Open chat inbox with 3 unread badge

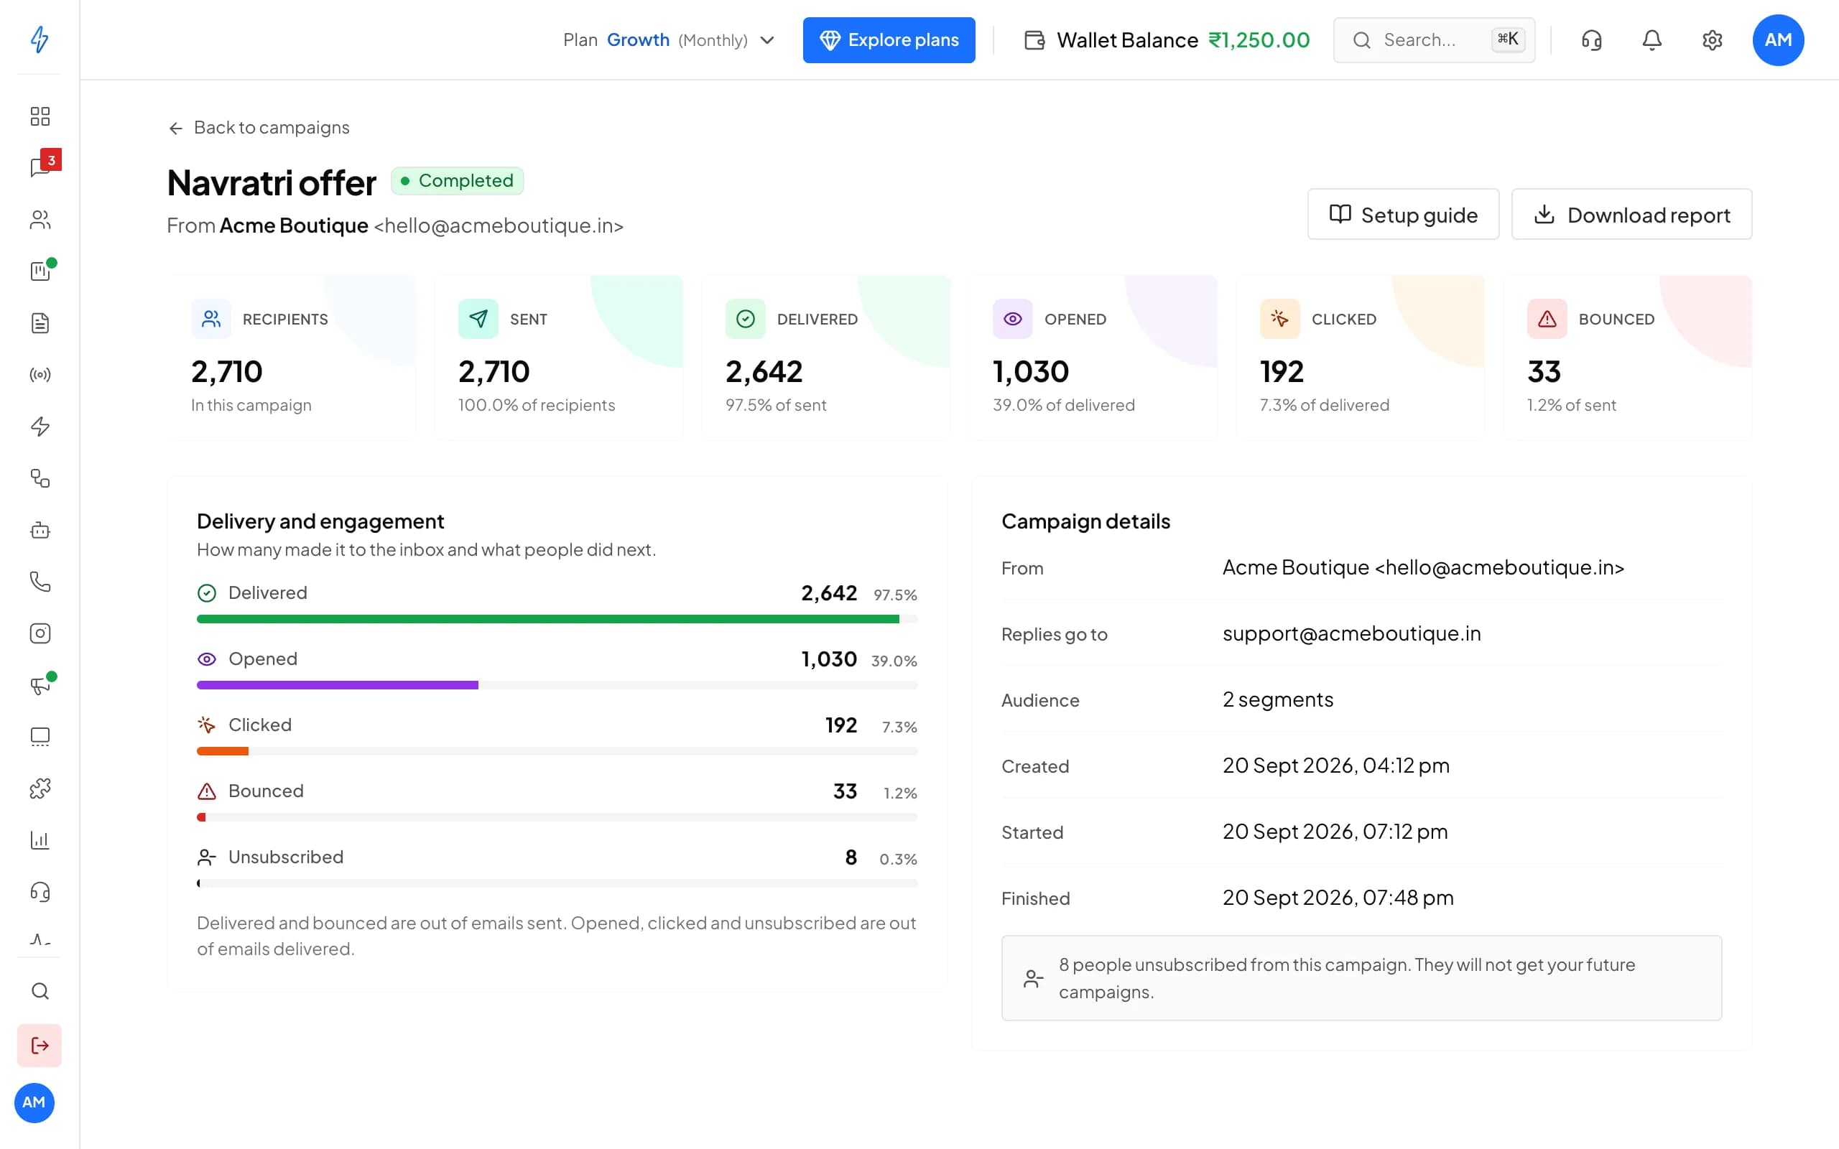pos(40,168)
